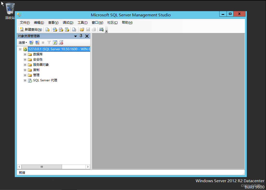Click the Analysis Services XMLA Query icon

pos(67,29)
